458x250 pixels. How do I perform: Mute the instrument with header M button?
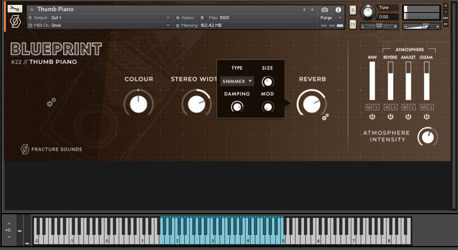point(352,24)
